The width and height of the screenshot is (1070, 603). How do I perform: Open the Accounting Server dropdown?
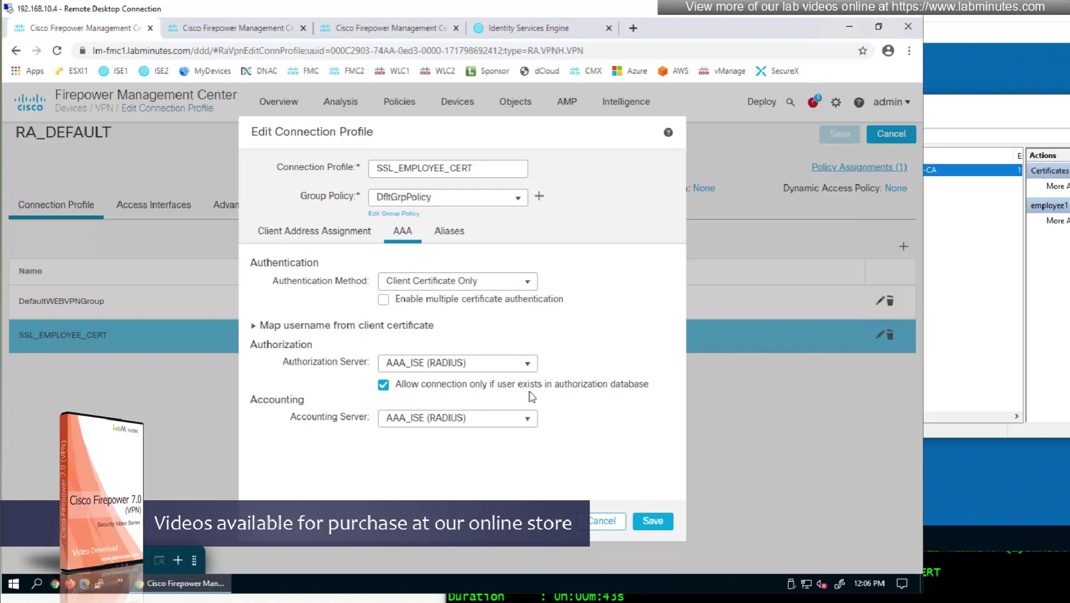pos(457,418)
